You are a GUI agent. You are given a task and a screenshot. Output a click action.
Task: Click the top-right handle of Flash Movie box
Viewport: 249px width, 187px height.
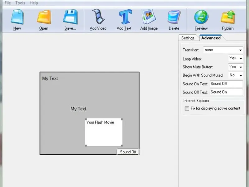point(122,119)
